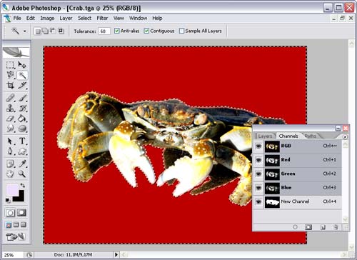Select the Zoom magnifier tool
Screen dimensions: 357x260
click(x=22, y=174)
